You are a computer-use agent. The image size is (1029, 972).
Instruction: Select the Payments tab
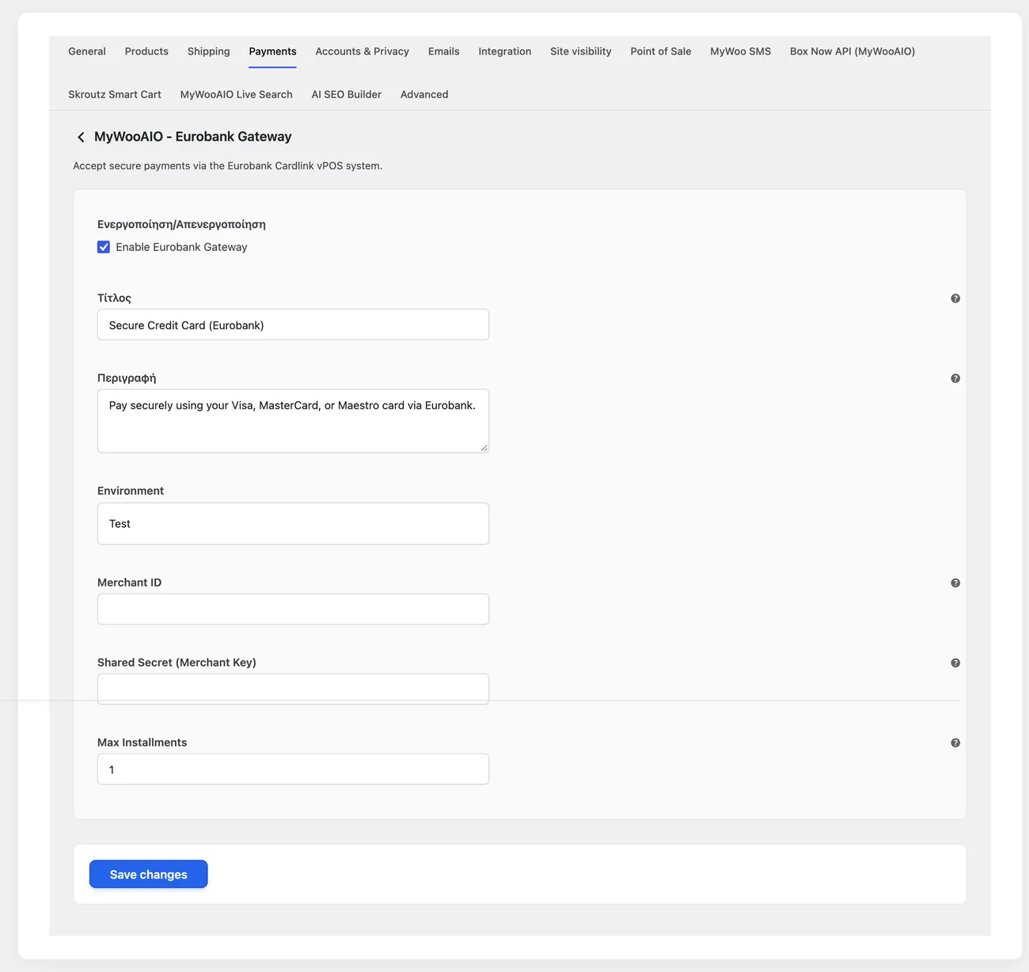click(x=272, y=51)
